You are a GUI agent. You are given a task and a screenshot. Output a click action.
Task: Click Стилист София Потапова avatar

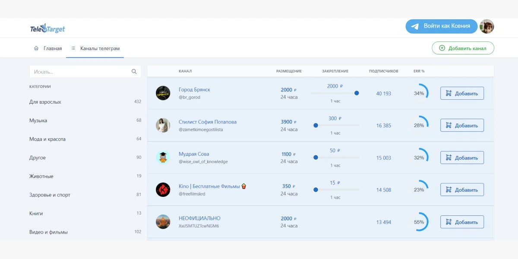[x=163, y=125]
